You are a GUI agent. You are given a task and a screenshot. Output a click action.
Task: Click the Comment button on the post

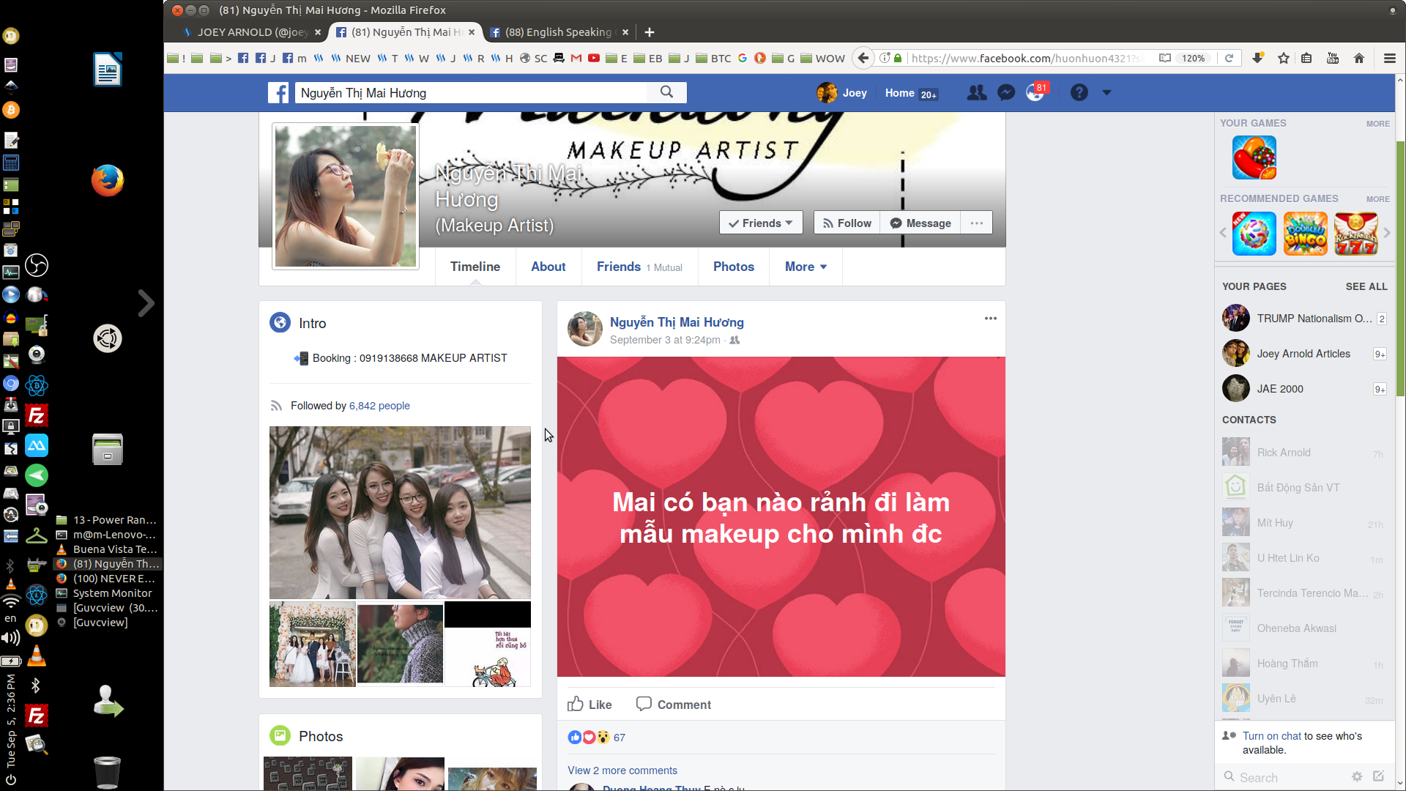[674, 705]
